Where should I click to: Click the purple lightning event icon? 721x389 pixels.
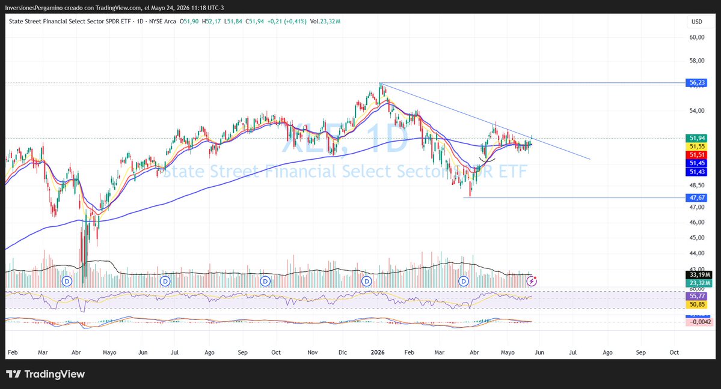coord(532,280)
